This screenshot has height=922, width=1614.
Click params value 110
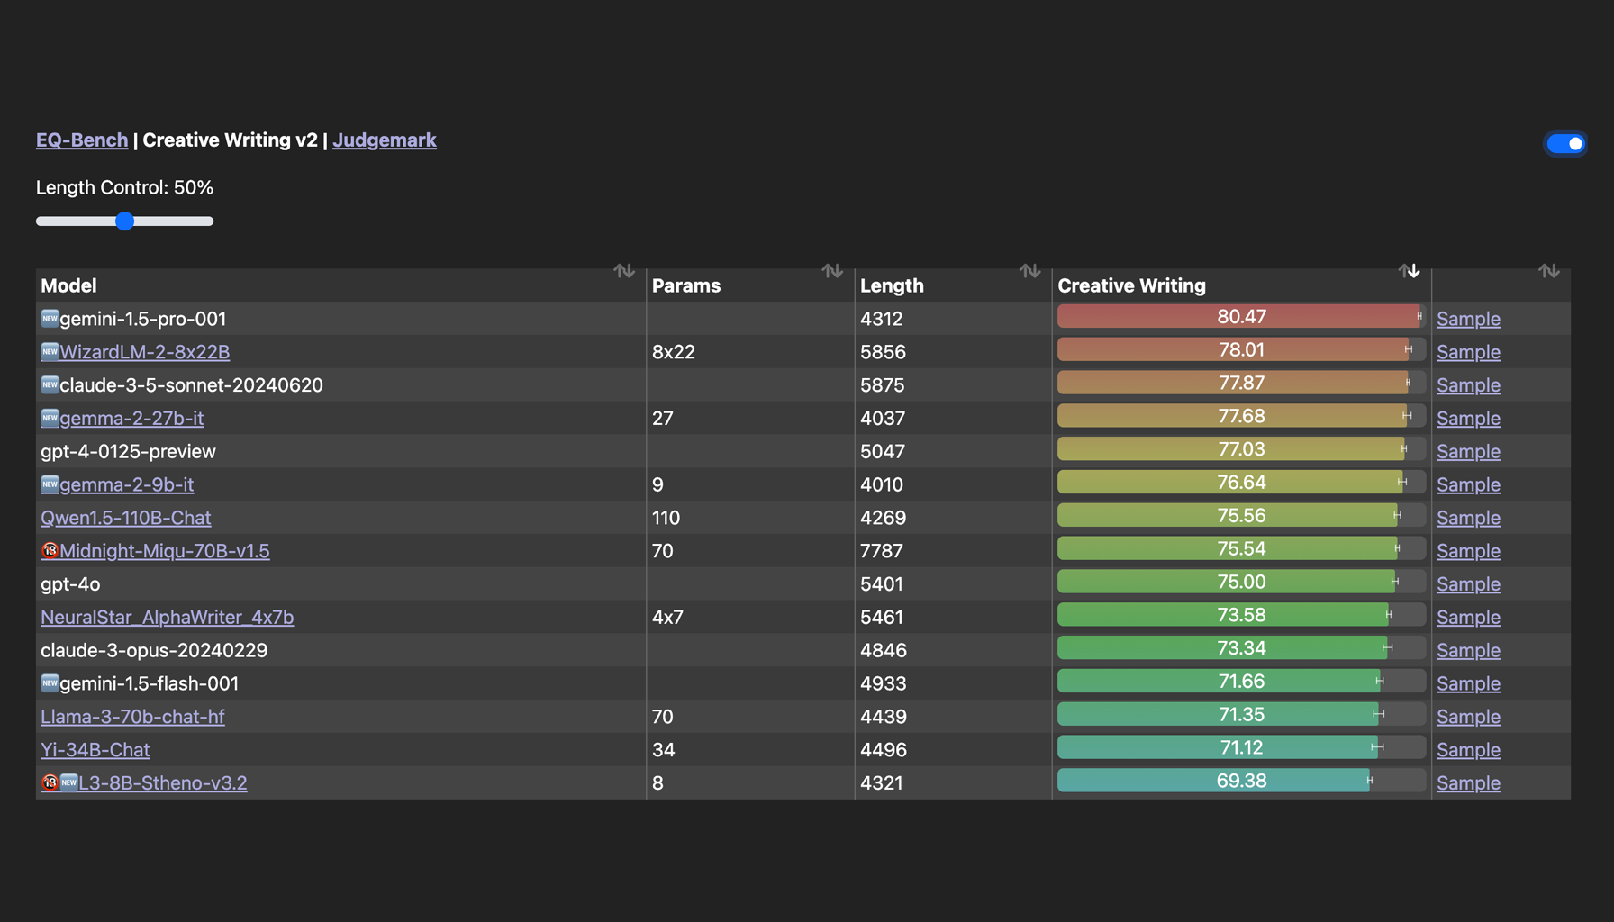point(666,518)
